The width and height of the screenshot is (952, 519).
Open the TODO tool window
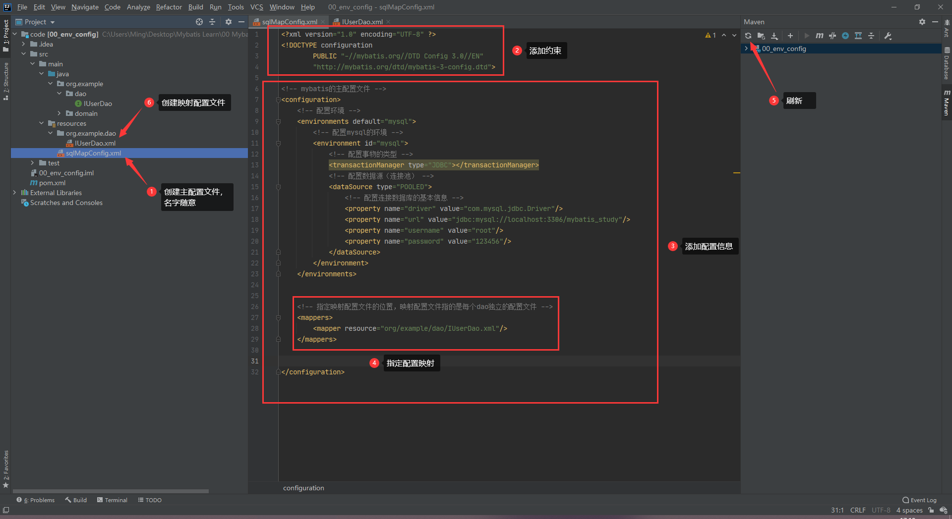point(150,500)
